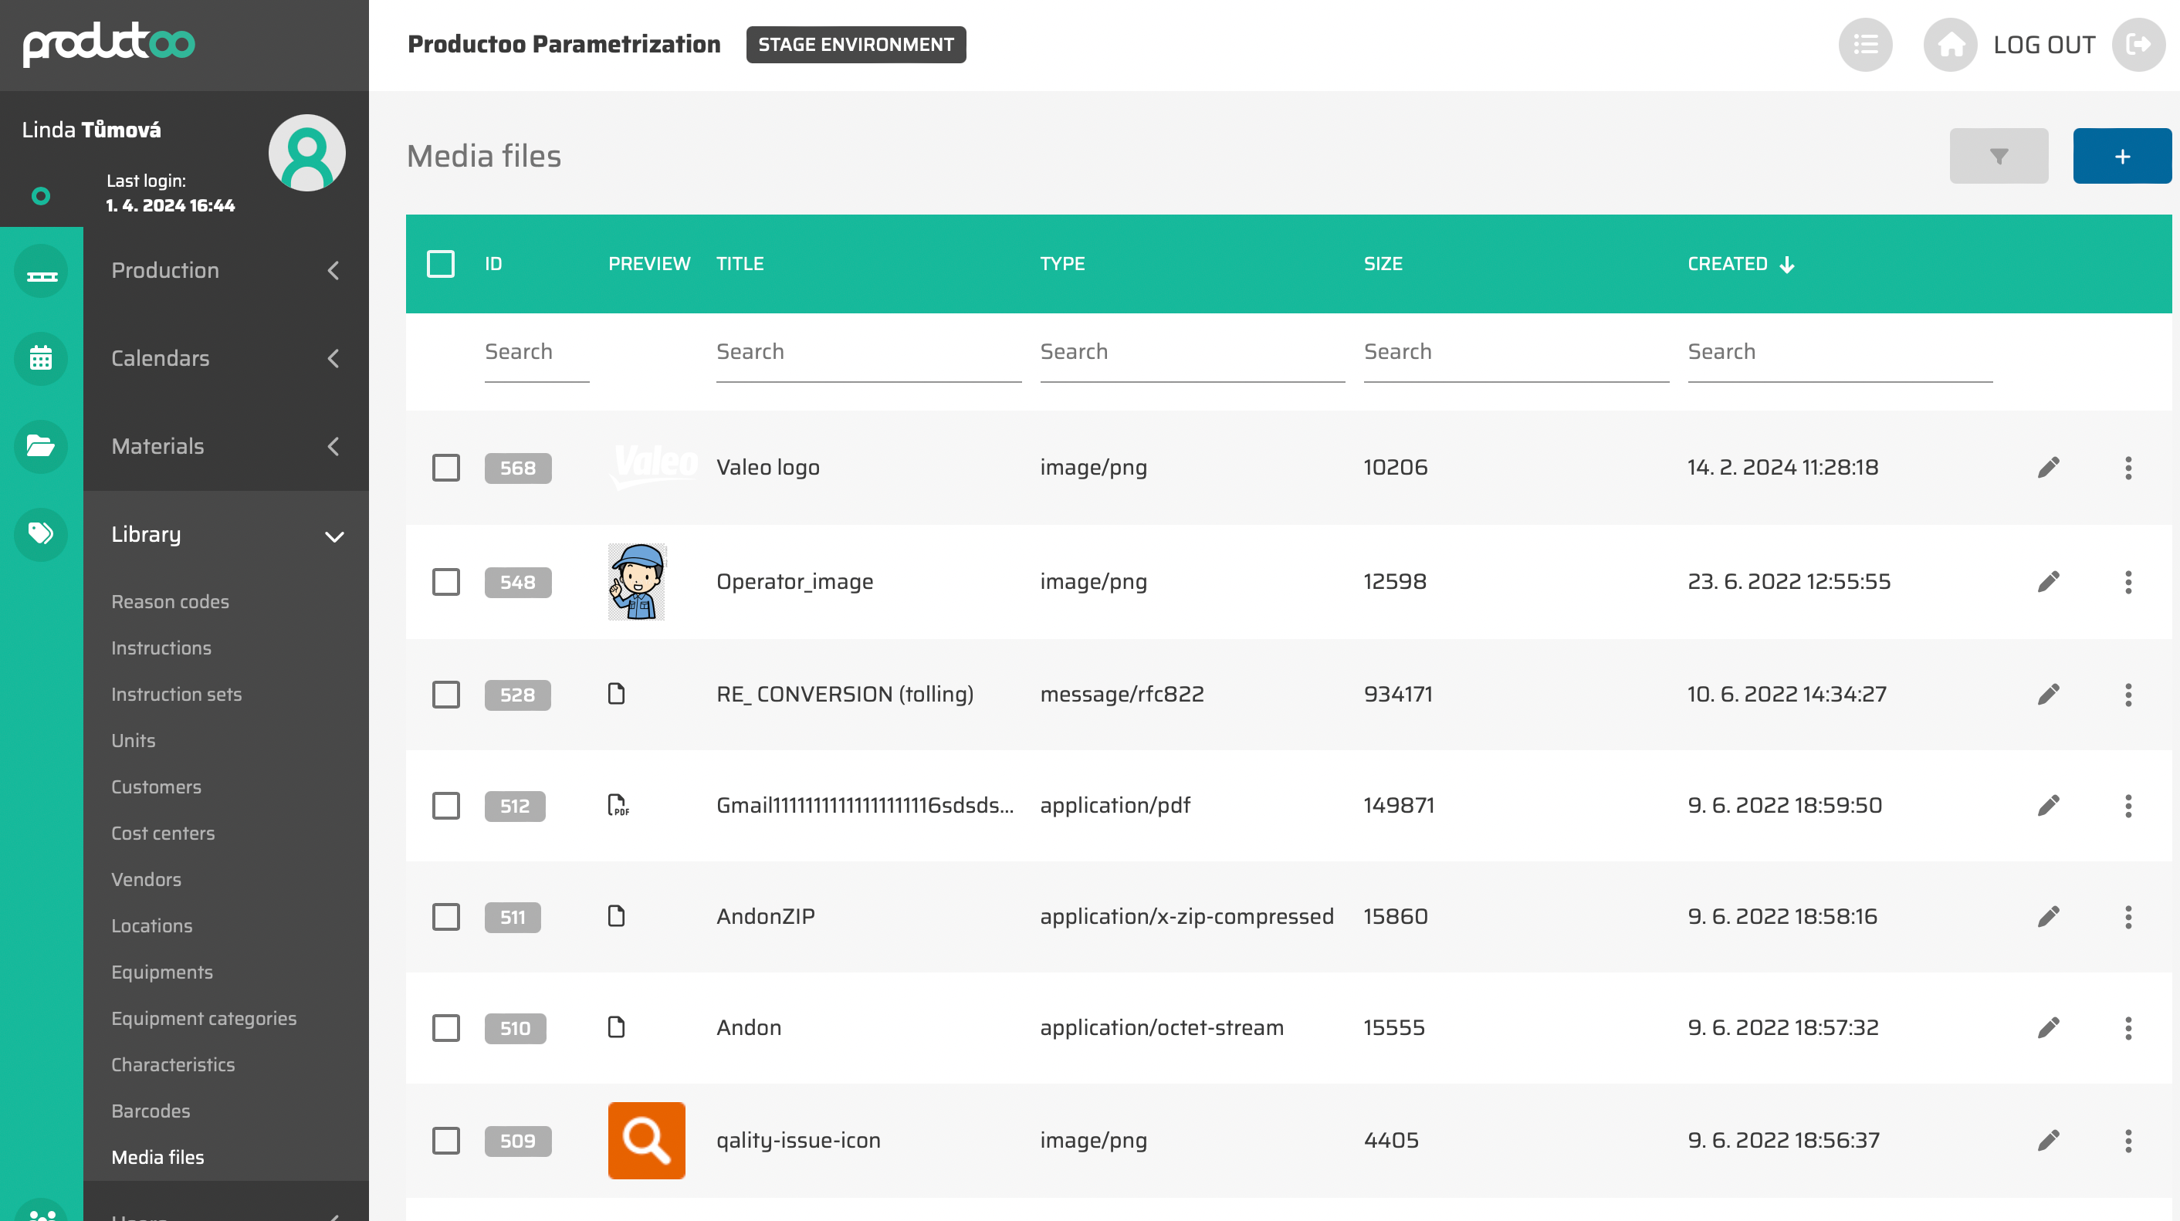Open more options for Operator_image row
The width and height of the screenshot is (2180, 1221).
tap(2128, 582)
